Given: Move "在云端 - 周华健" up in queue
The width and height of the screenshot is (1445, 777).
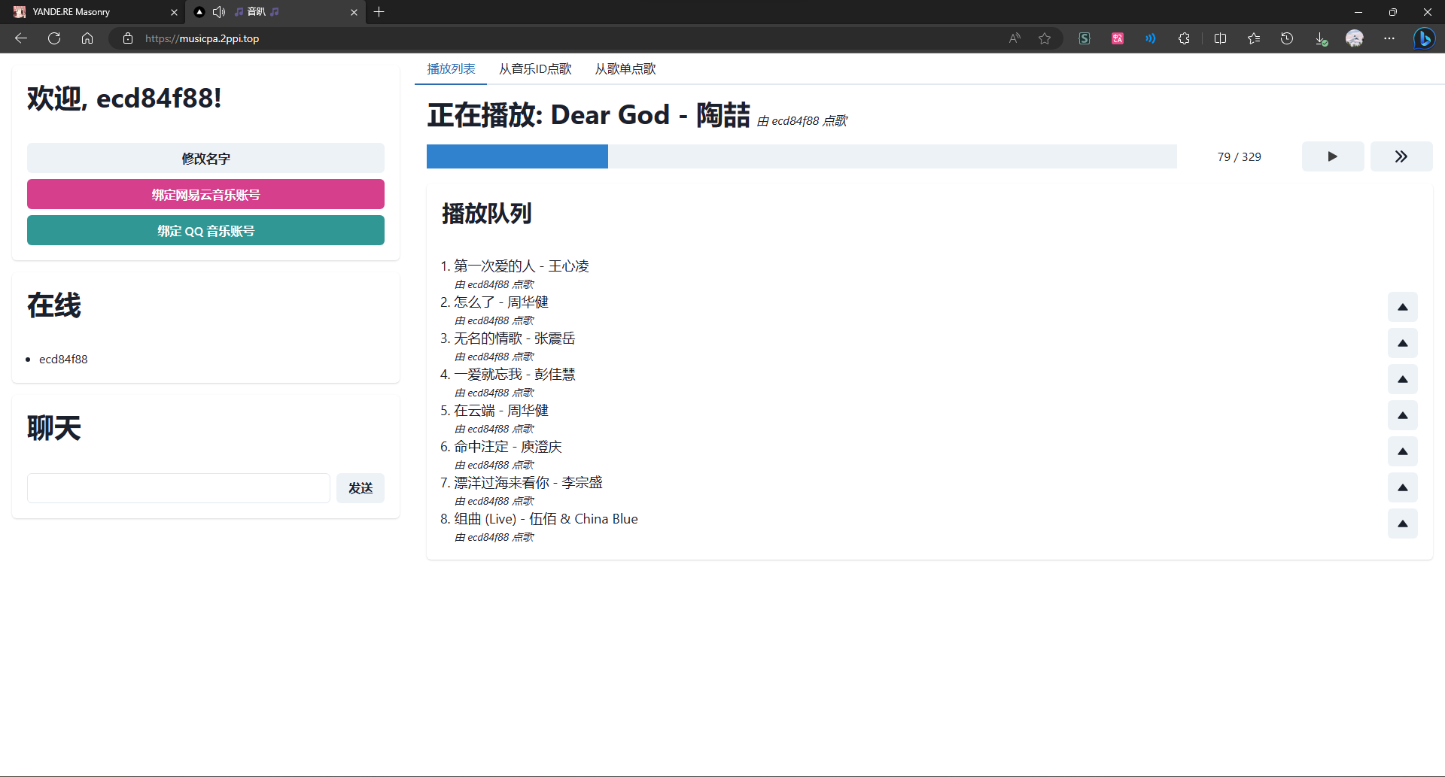Looking at the screenshot, I should pos(1402,415).
